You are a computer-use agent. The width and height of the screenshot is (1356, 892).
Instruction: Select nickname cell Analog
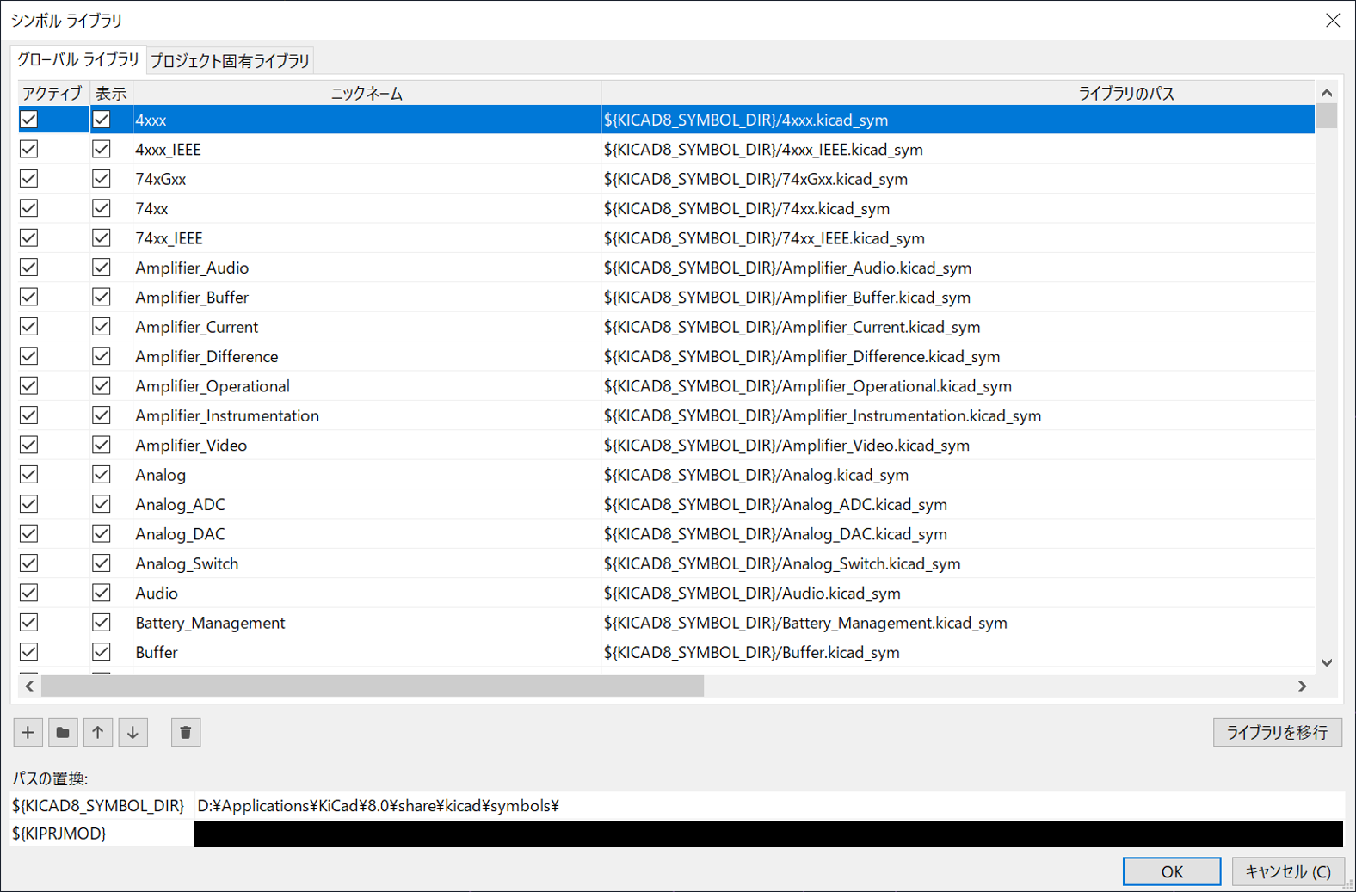tap(367, 475)
